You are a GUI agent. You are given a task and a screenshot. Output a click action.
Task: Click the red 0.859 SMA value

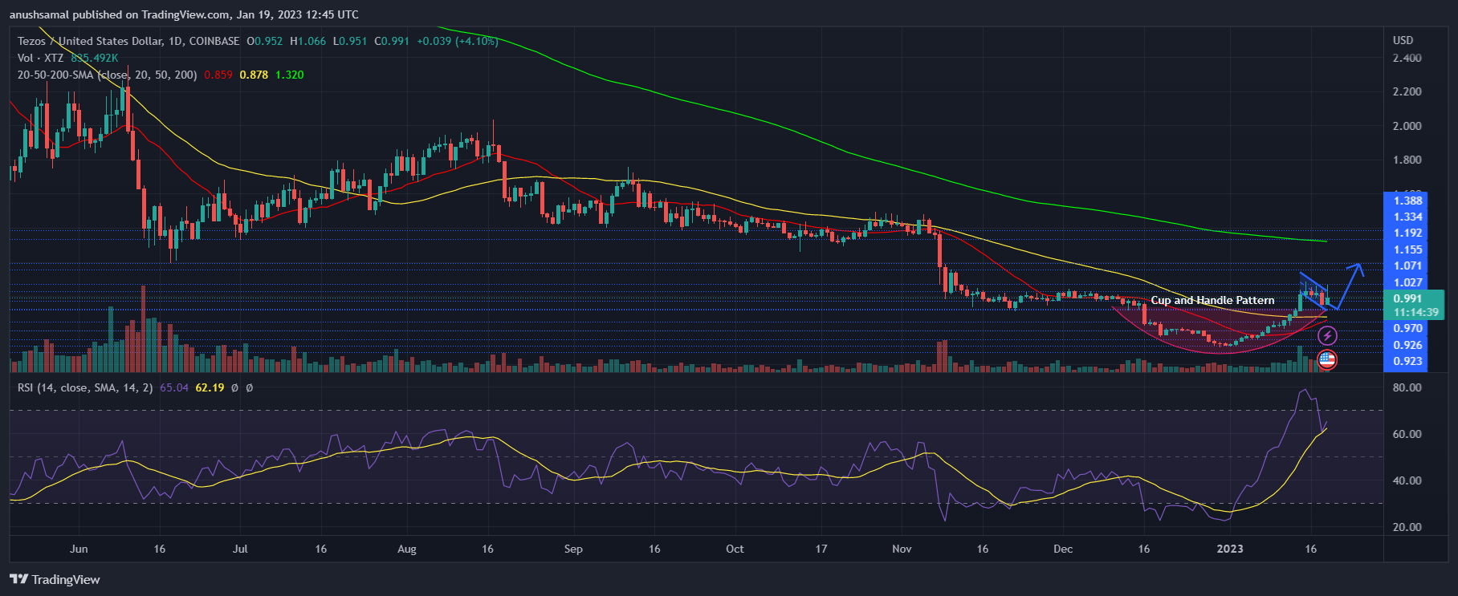[218, 75]
